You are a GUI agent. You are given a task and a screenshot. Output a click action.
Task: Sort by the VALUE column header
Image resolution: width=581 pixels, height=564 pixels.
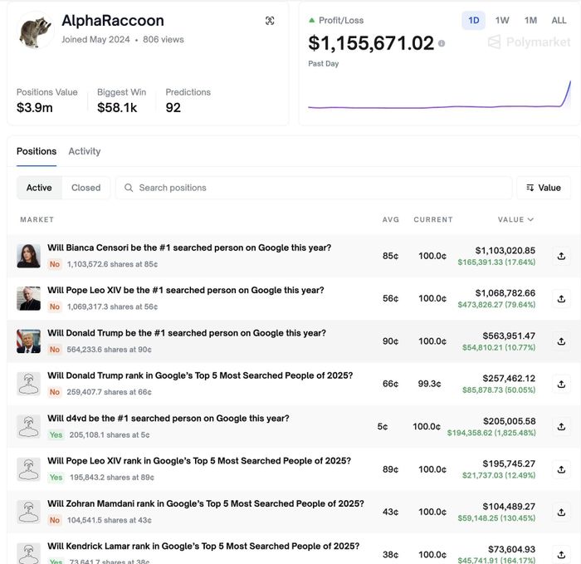click(515, 219)
